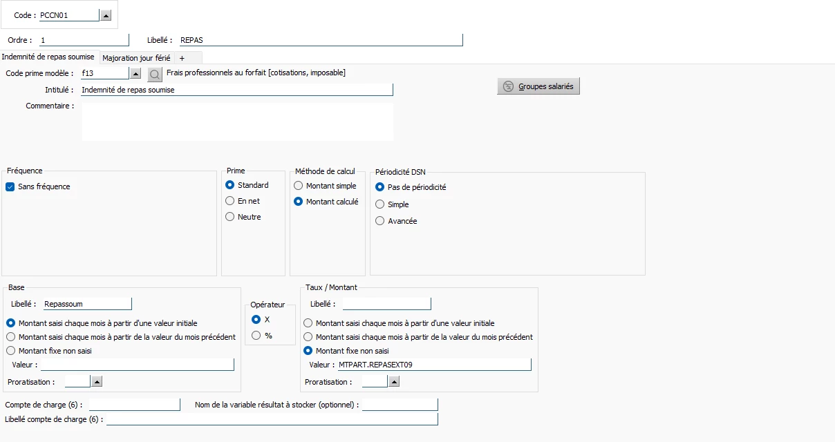This screenshot has height=442, width=835.
Task: Select the % operator option
Action: tap(256, 336)
